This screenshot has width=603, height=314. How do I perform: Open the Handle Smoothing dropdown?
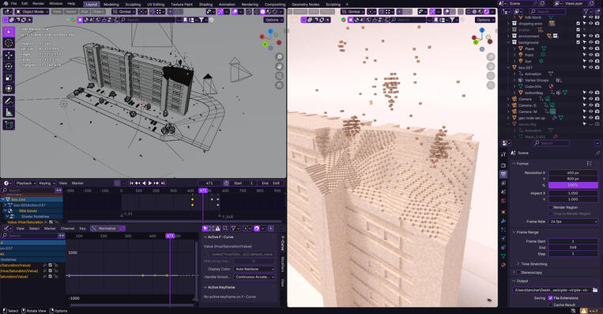coord(254,277)
